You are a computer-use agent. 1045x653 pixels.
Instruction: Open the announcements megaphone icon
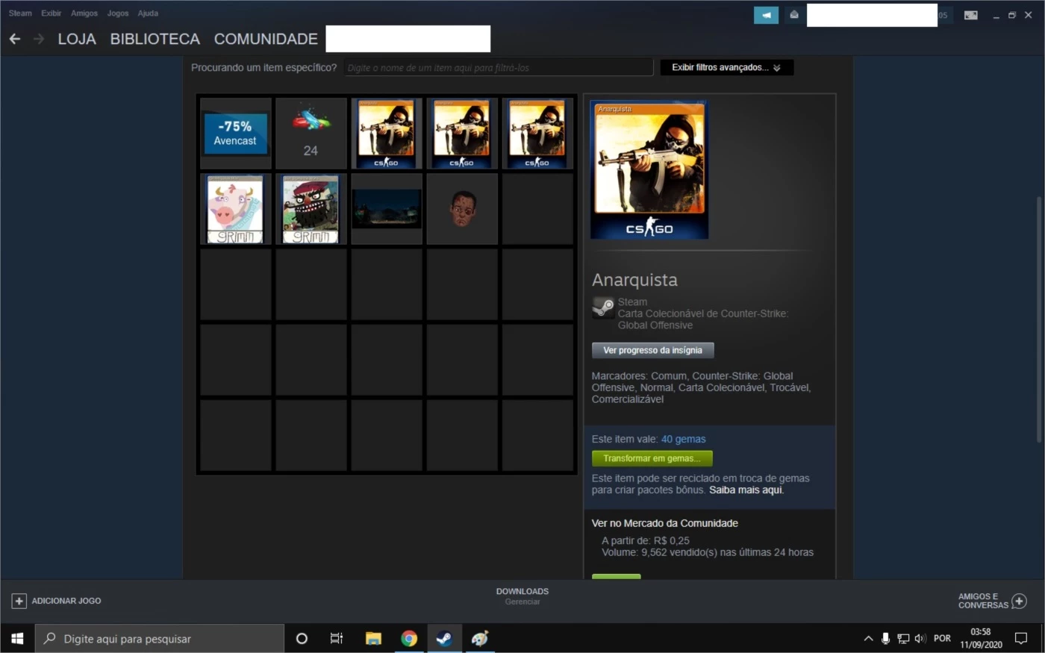click(766, 15)
